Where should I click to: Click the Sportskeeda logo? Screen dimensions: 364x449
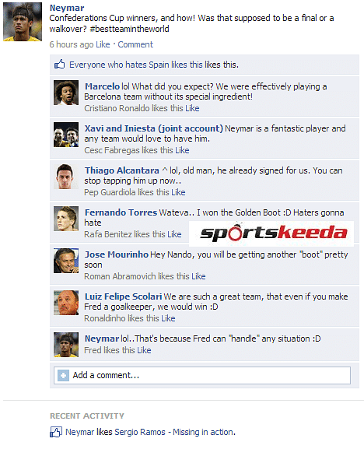coord(271,233)
